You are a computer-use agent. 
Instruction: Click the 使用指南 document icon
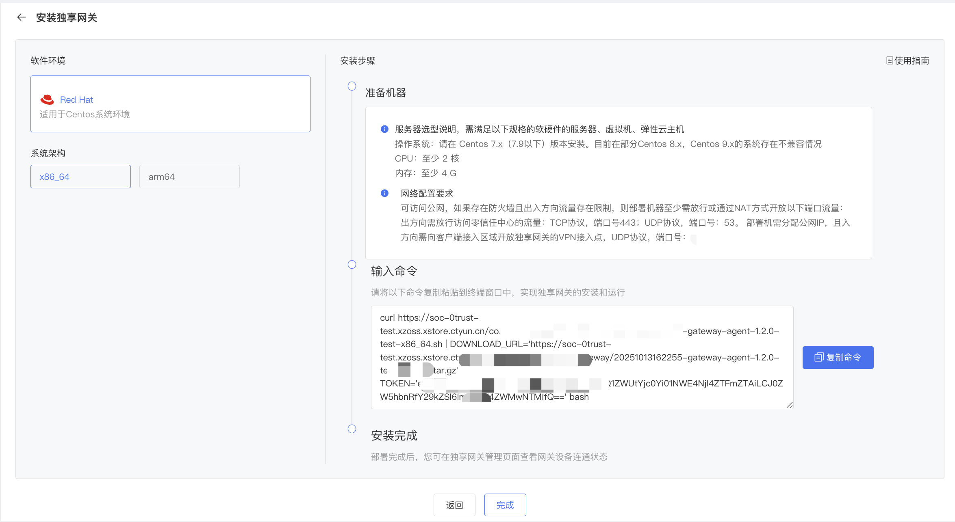pyautogui.click(x=890, y=61)
